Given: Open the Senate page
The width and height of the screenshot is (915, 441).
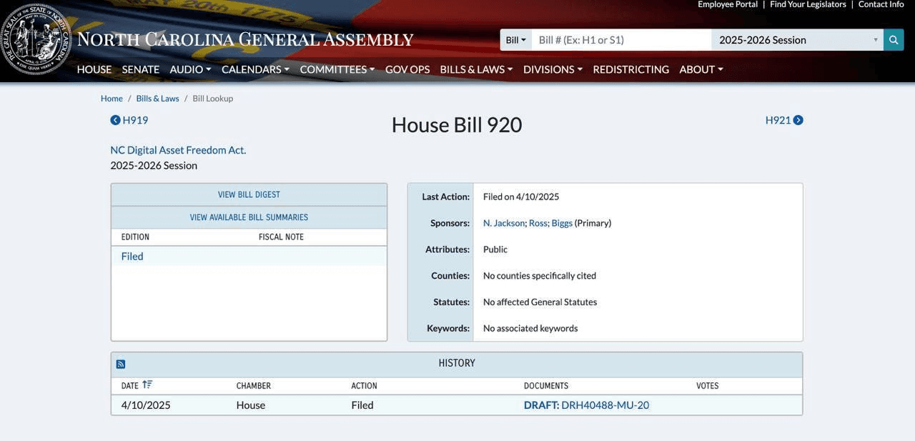Looking at the screenshot, I should click(x=141, y=69).
